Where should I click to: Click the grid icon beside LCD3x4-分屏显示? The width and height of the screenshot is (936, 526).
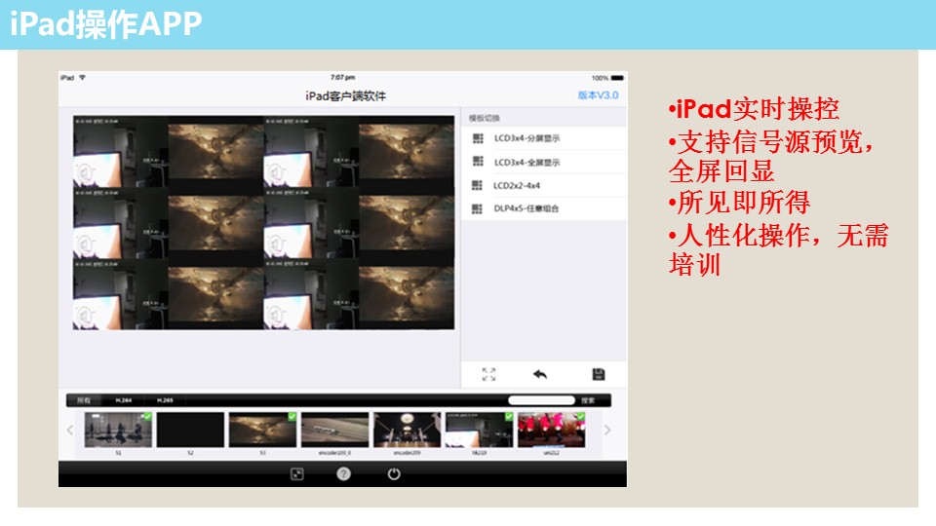click(x=478, y=138)
